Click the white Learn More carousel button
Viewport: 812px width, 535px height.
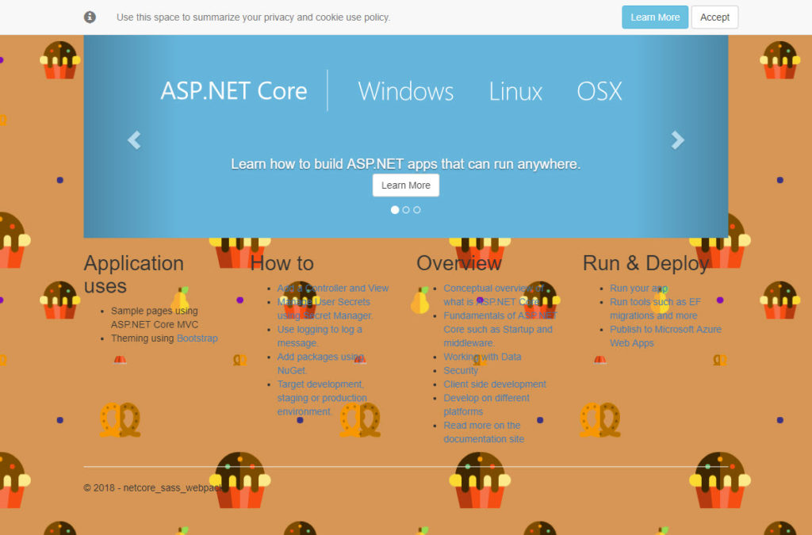405,185
